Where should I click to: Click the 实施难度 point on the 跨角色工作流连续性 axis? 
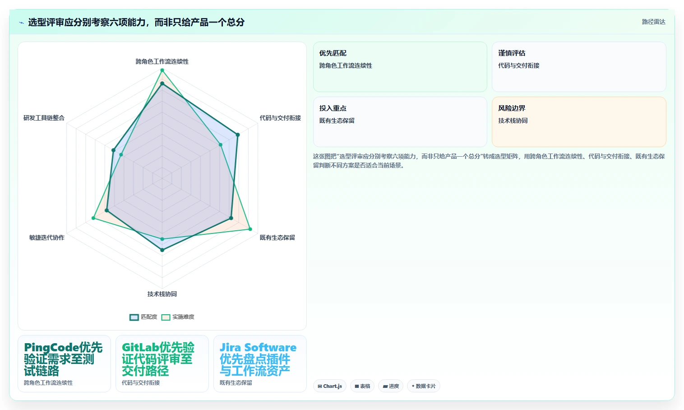pos(162,70)
